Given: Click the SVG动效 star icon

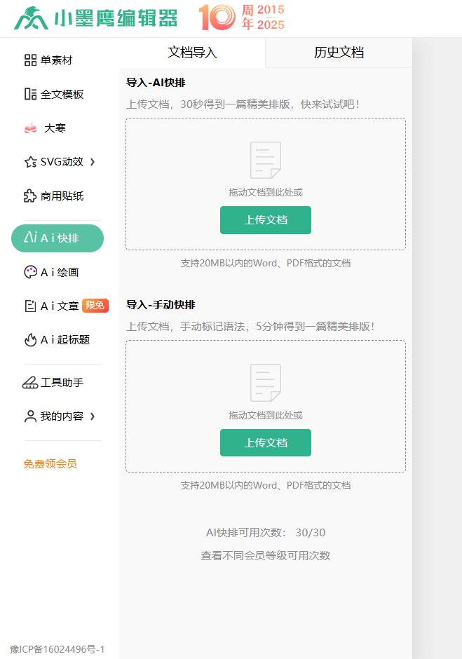Looking at the screenshot, I should coord(30,162).
